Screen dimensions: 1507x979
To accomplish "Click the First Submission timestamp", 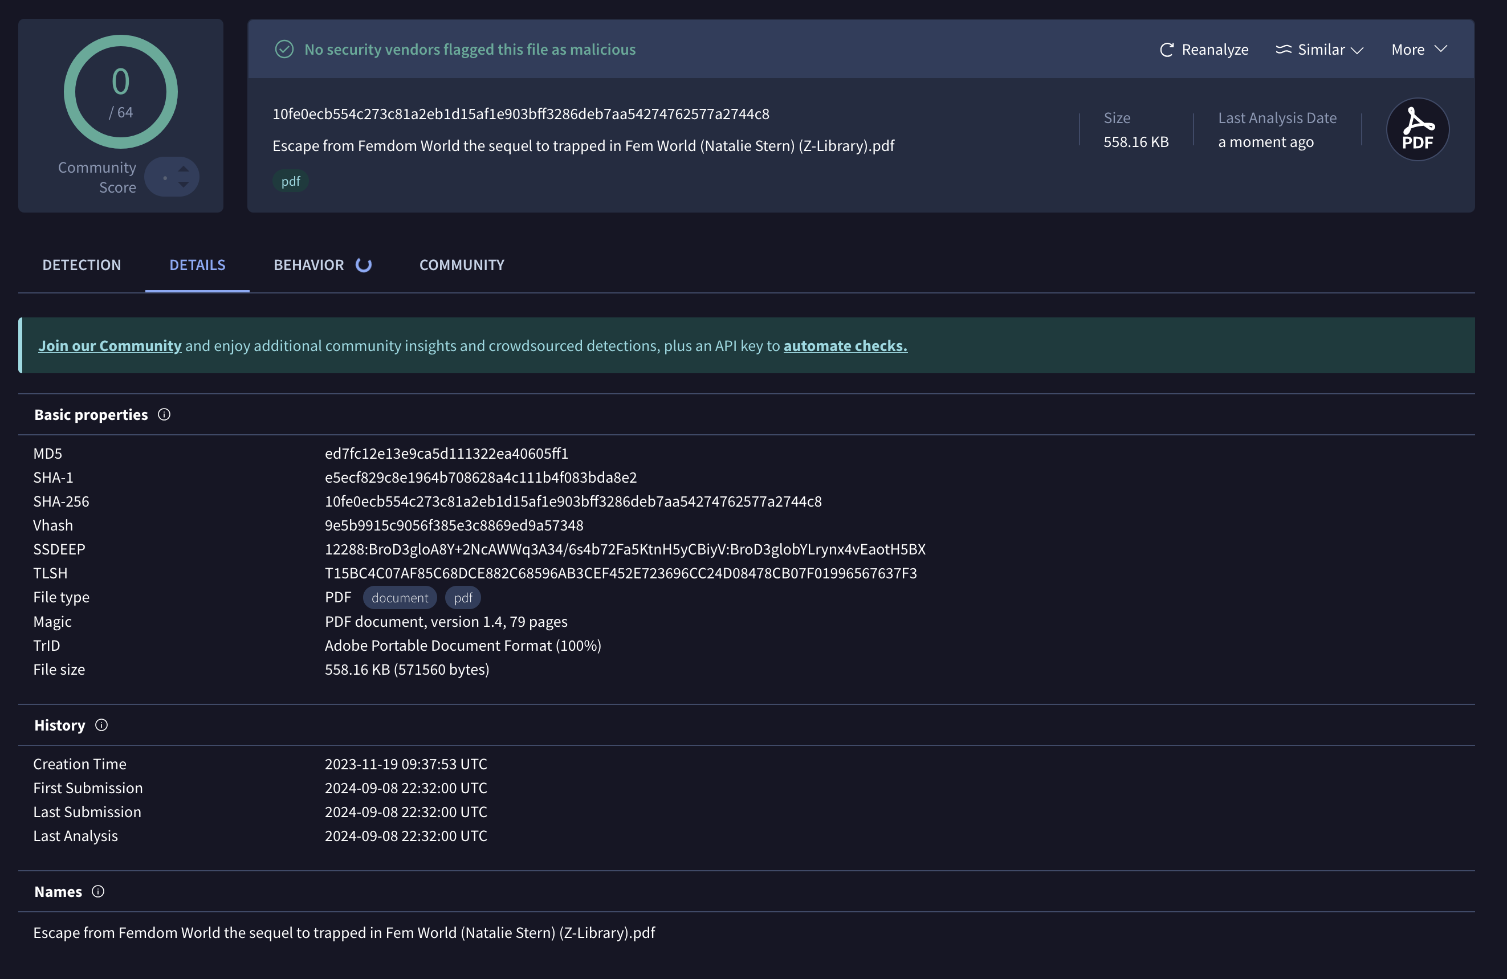I will (x=406, y=789).
